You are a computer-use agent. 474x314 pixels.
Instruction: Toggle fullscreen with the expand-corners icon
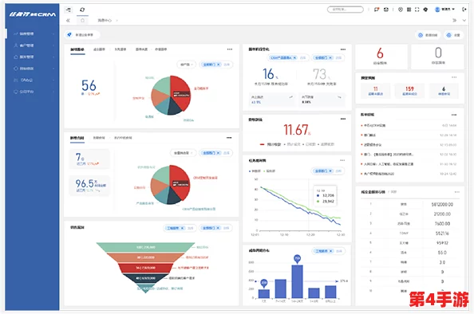(x=417, y=10)
